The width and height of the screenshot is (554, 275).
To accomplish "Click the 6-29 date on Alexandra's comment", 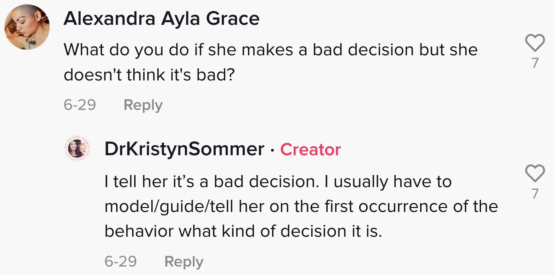I will [x=80, y=105].
